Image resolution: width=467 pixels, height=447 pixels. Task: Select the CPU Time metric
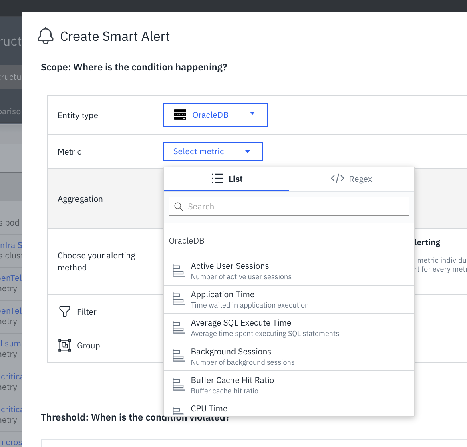coord(209,409)
